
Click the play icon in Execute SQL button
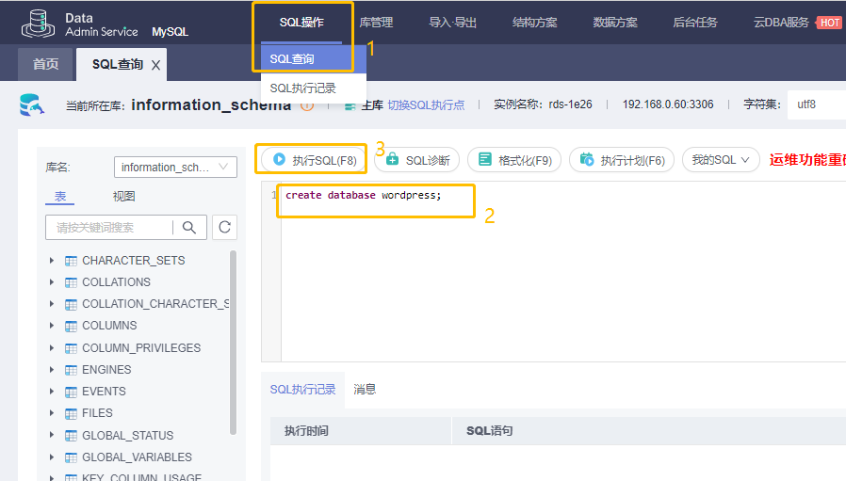pos(279,159)
